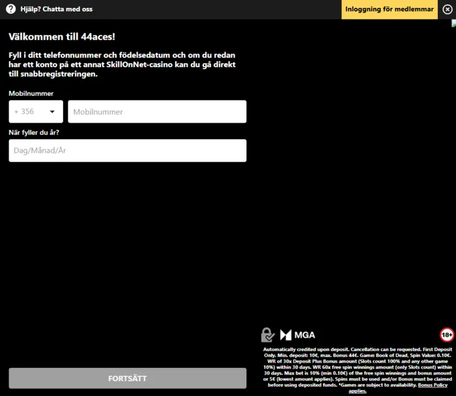Click the bonus terms paragraph starting 'Automatically credited'

355,367
